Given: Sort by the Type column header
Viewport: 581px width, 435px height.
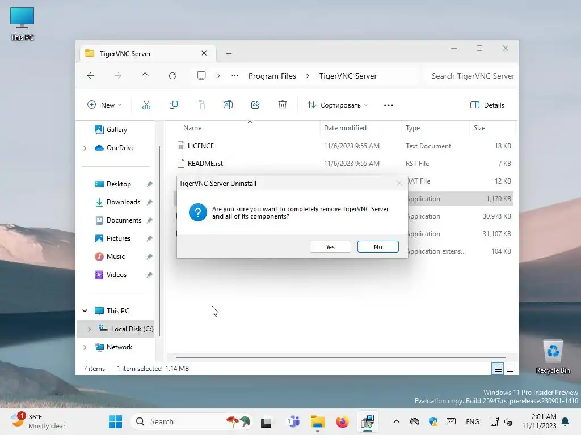Looking at the screenshot, I should (x=413, y=128).
